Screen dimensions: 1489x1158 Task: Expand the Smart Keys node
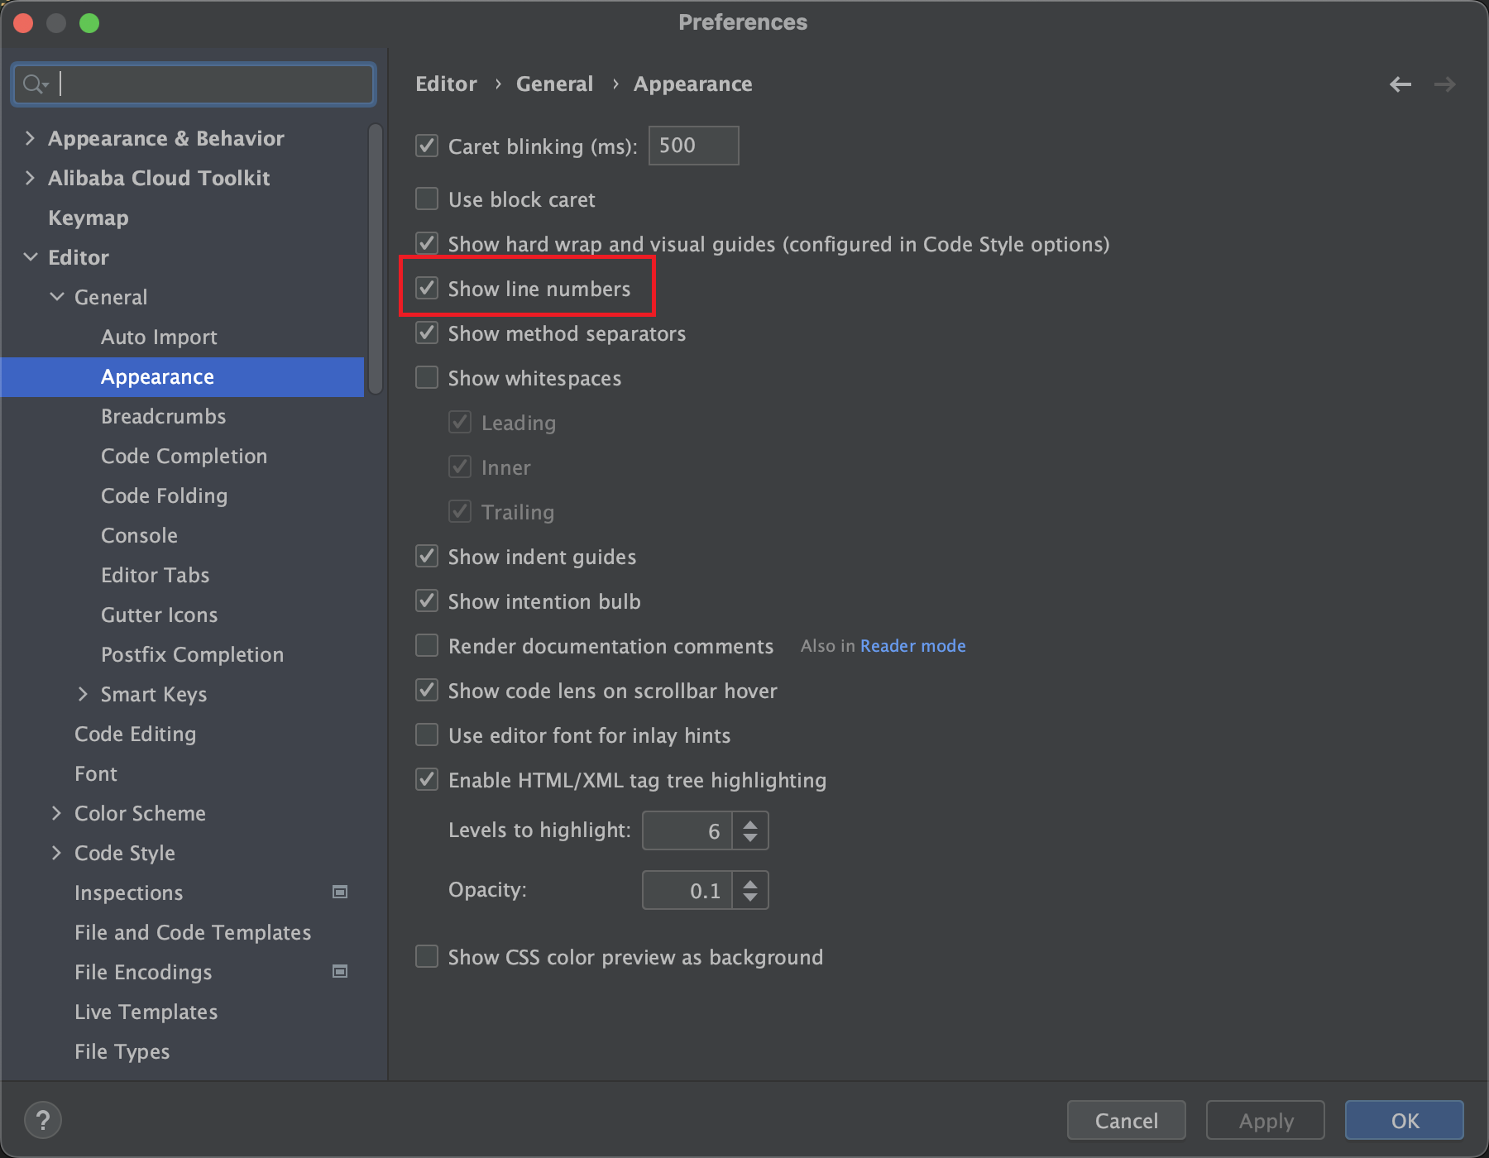(x=83, y=694)
